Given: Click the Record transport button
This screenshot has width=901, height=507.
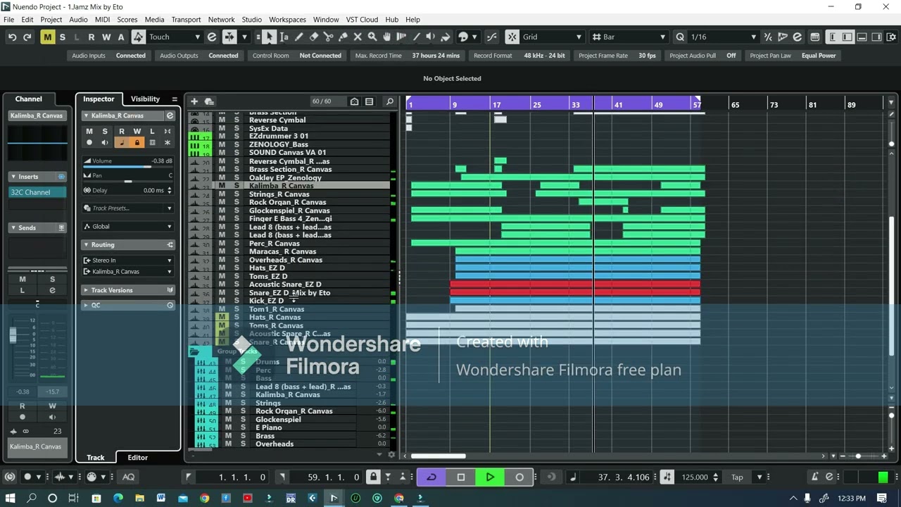Looking at the screenshot, I should [x=519, y=477].
